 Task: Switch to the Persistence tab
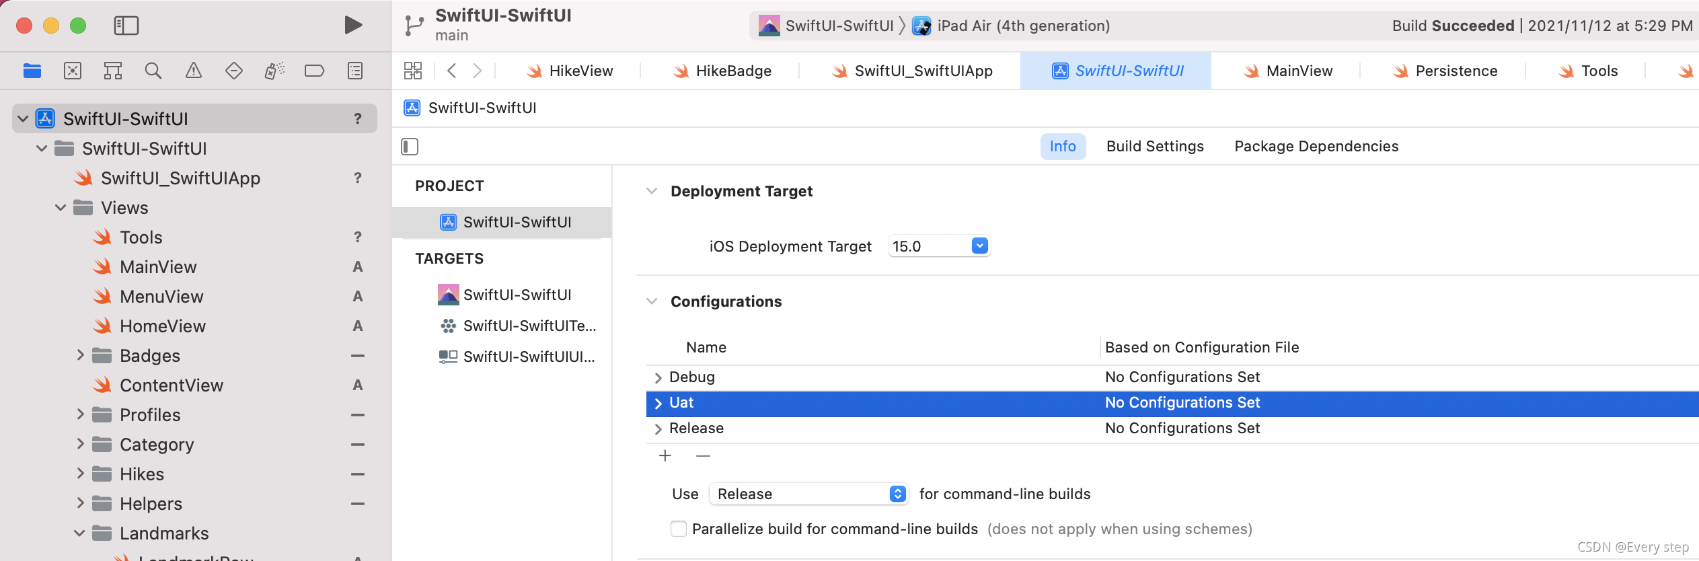(1445, 71)
